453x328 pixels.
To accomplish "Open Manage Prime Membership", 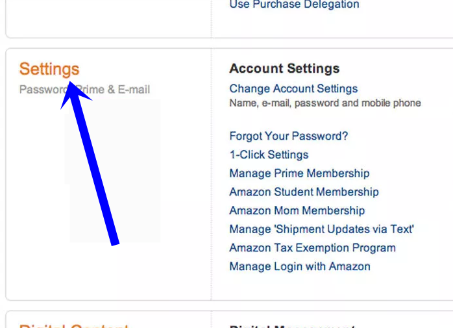I will click(x=299, y=173).
